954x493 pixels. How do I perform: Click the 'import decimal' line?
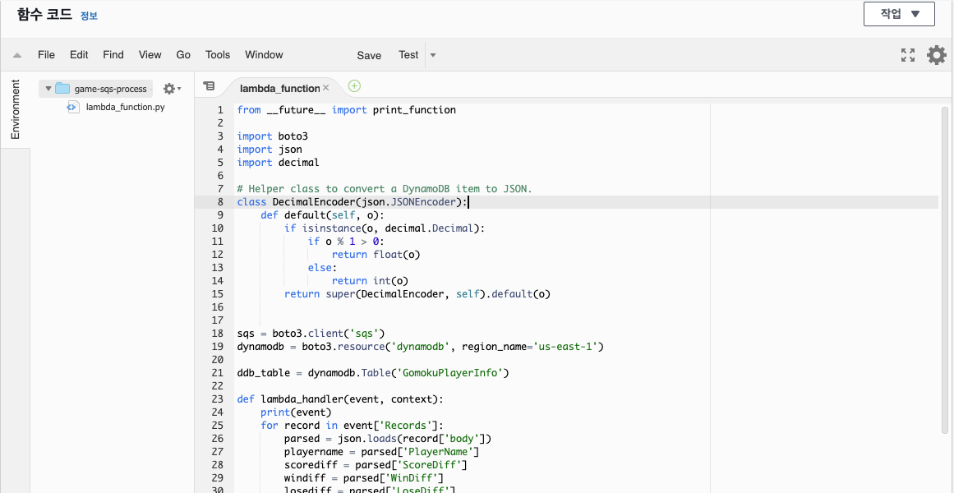(x=278, y=163)
